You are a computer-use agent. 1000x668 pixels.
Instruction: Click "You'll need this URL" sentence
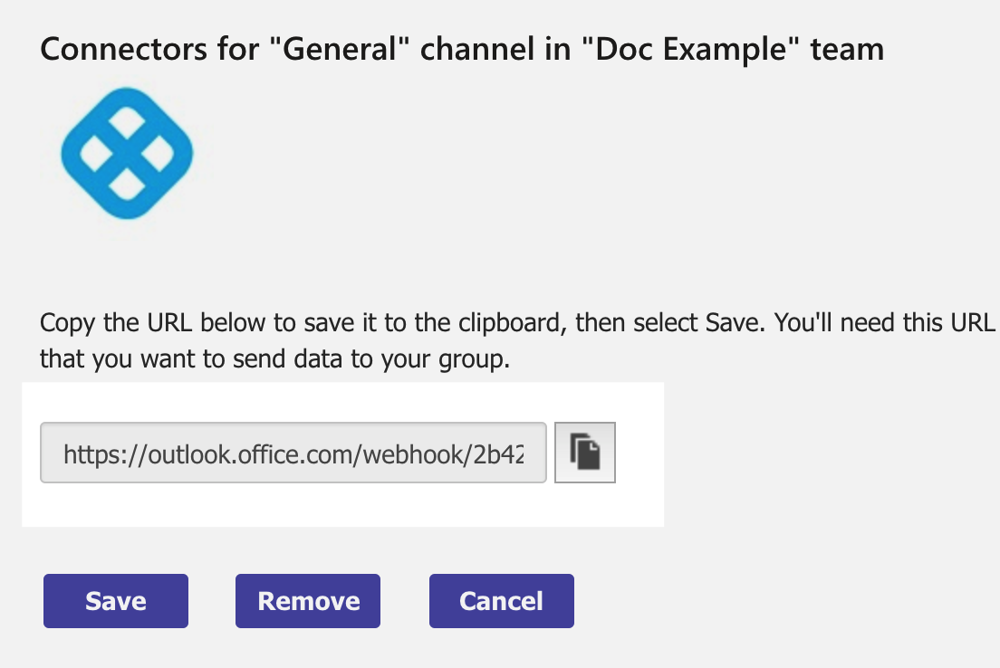pos(885,323)
